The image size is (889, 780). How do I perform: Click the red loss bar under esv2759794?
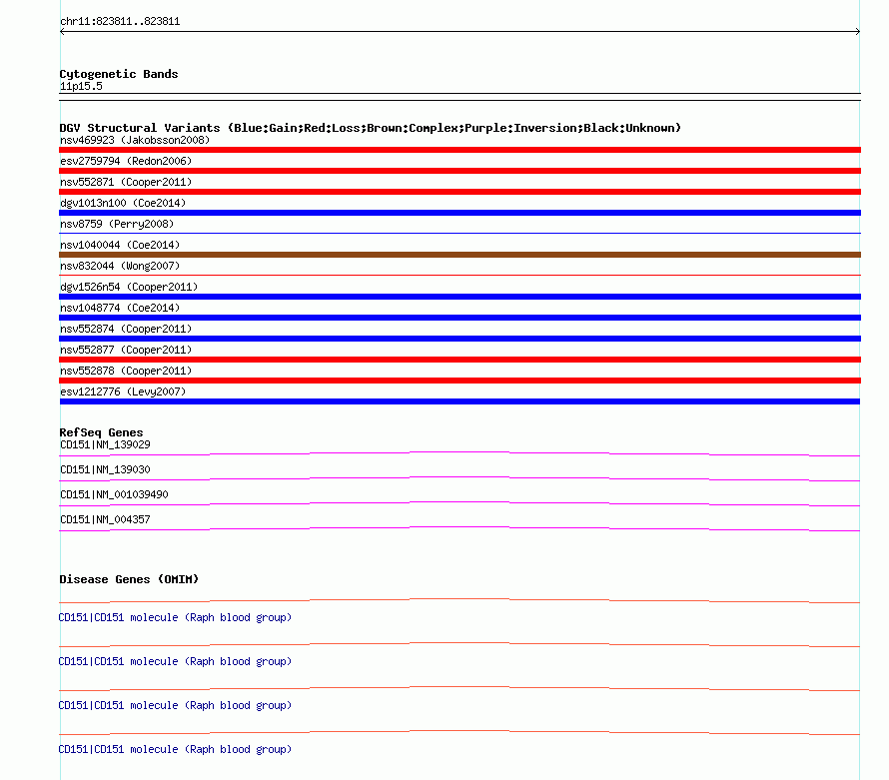pyautogui.click(x=459, y=171)
